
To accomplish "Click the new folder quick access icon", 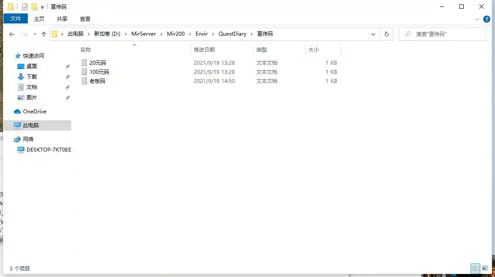I will 34,7.
